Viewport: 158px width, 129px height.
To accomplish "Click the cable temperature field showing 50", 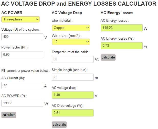I will (x=73, y=59).
